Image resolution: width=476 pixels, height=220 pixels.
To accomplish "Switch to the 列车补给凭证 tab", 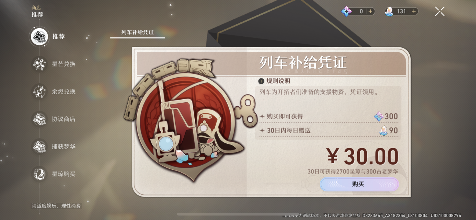I will point(138,32).
